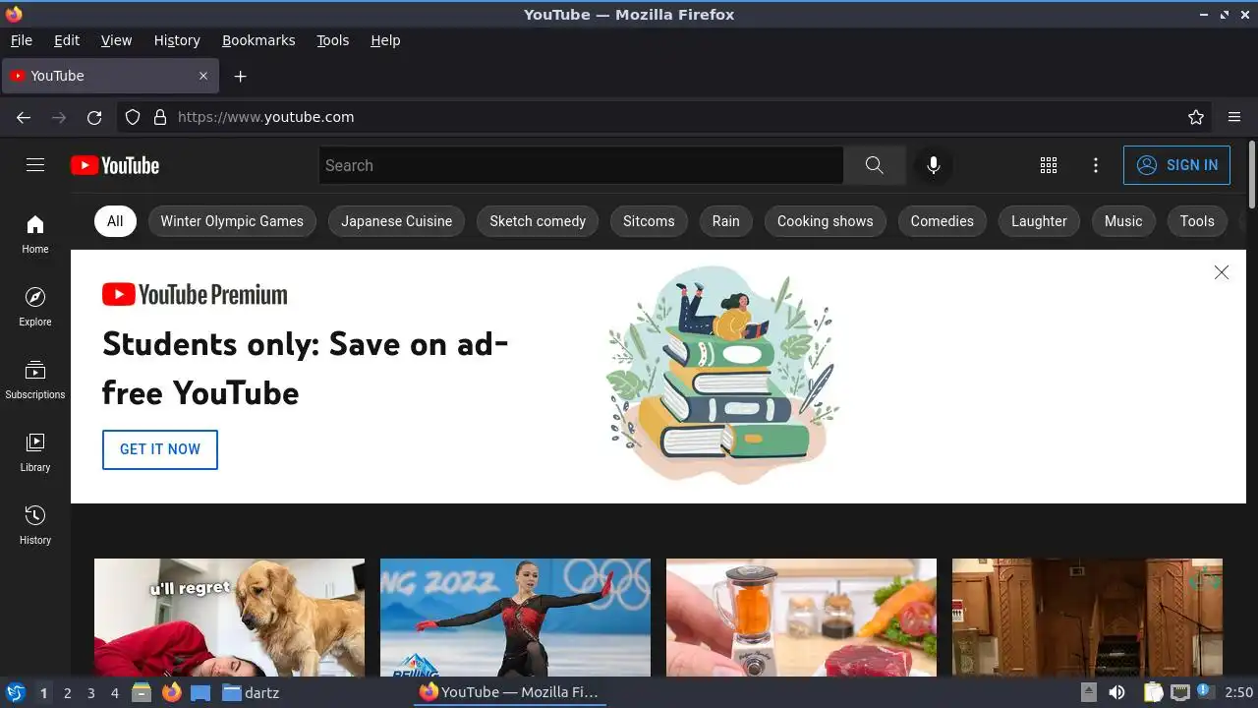The image size is (1258, 708).
Task: Close the YouTube tab
Action: [x=203, y=76]
